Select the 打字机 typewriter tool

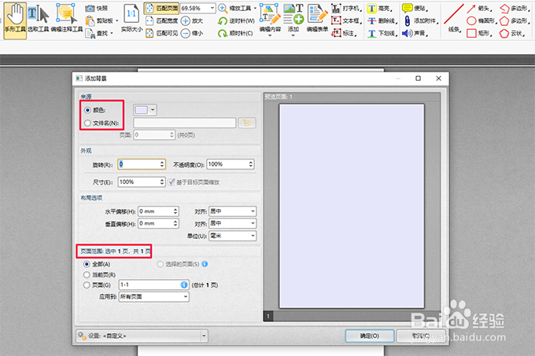346,8
